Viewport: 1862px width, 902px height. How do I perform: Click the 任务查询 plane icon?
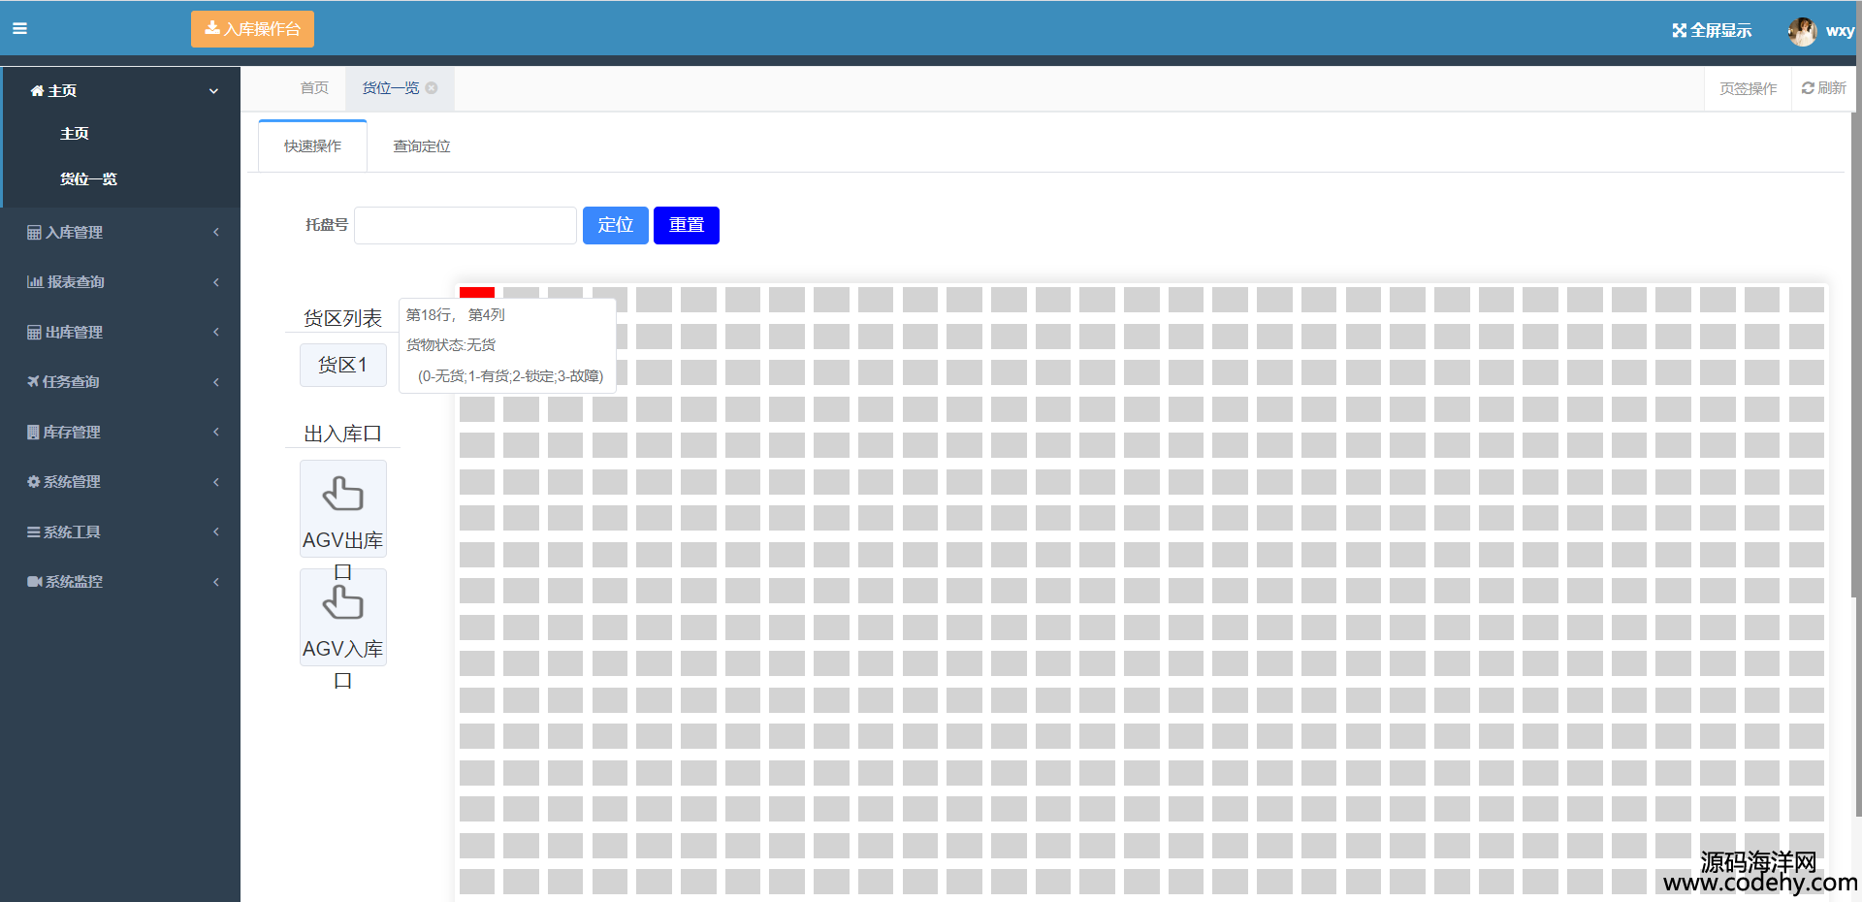[x=33, y=382]
